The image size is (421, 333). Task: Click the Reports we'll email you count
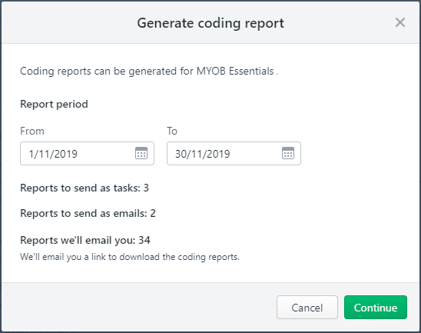point(85,240)
